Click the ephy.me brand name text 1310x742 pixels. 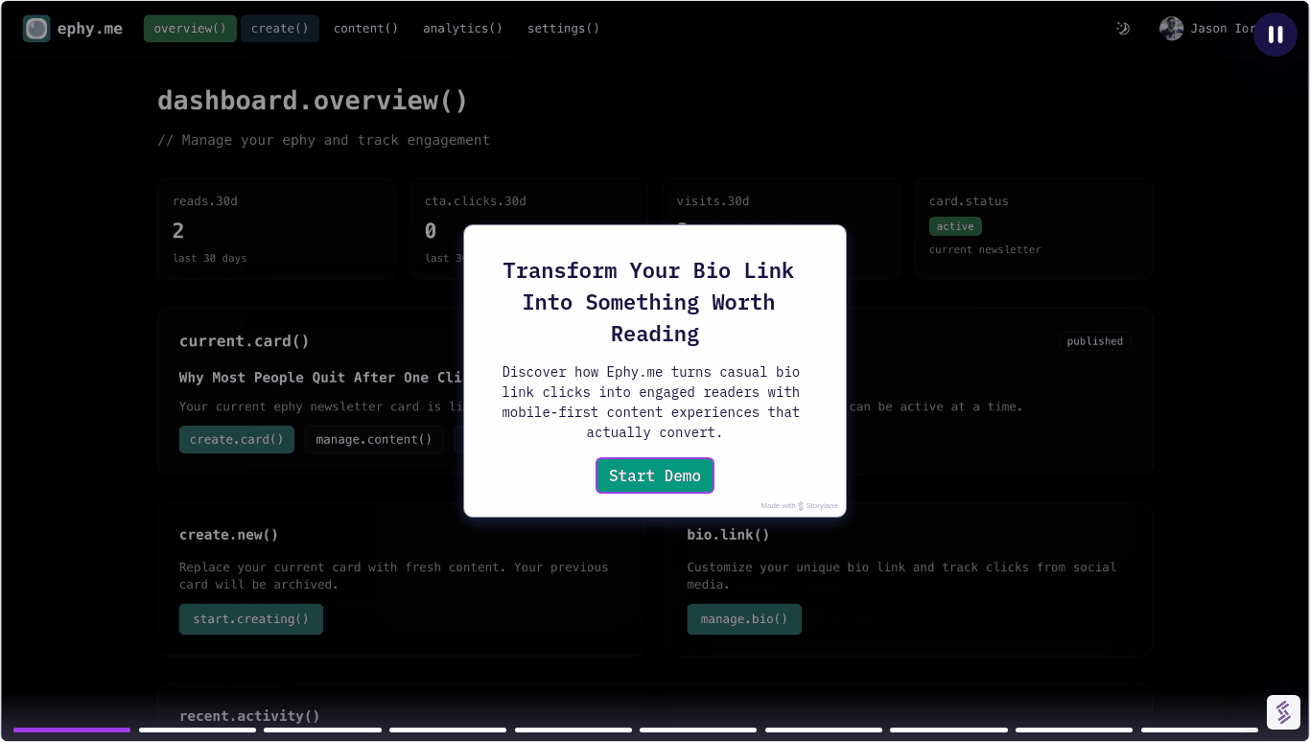(x=90, y=29)
